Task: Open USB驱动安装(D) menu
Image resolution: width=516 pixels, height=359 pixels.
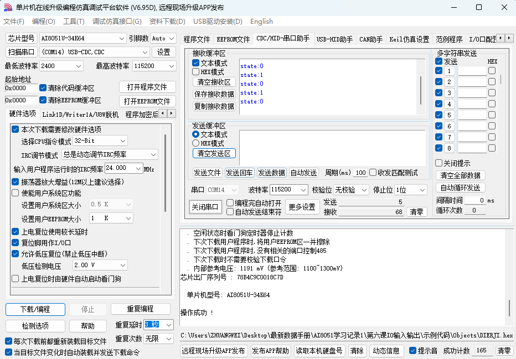Action: point(218,22)
